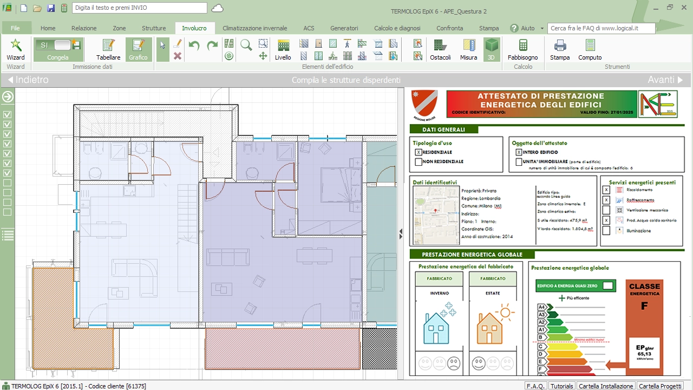The height and width of the screenshot is (390, 693).
Task: Click the undo arrow icon
Action: point(194,45)
